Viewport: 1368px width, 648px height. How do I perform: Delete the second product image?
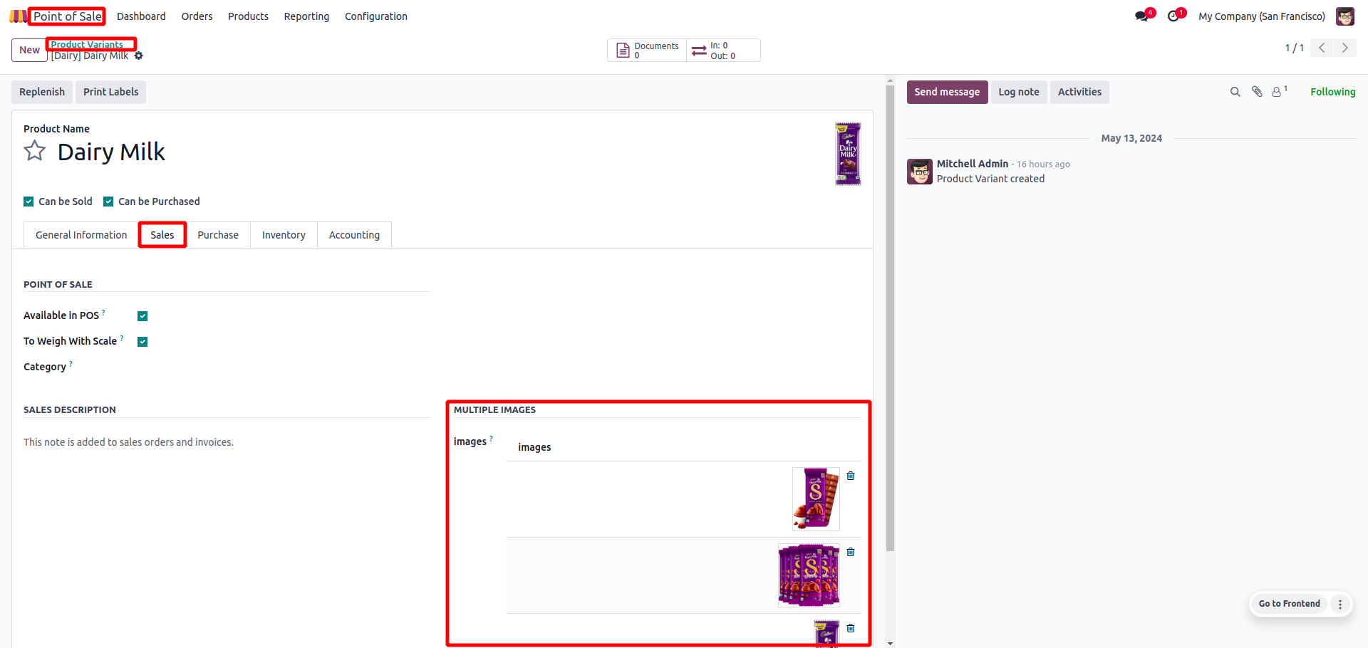click(x=851, y=552)
